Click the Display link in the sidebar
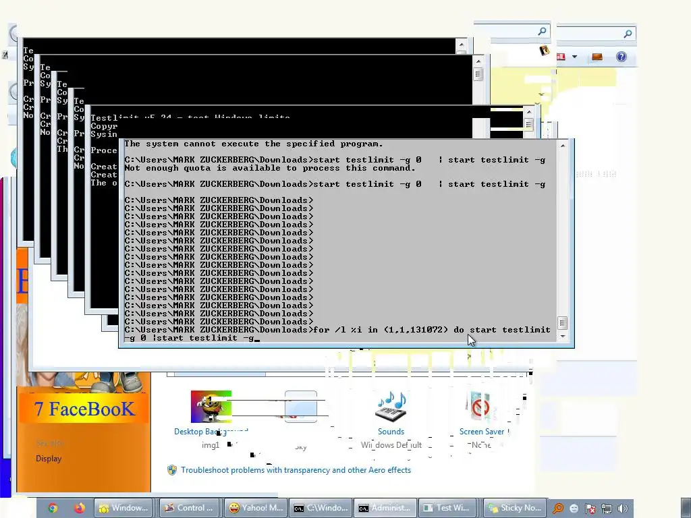 (49, 459)
